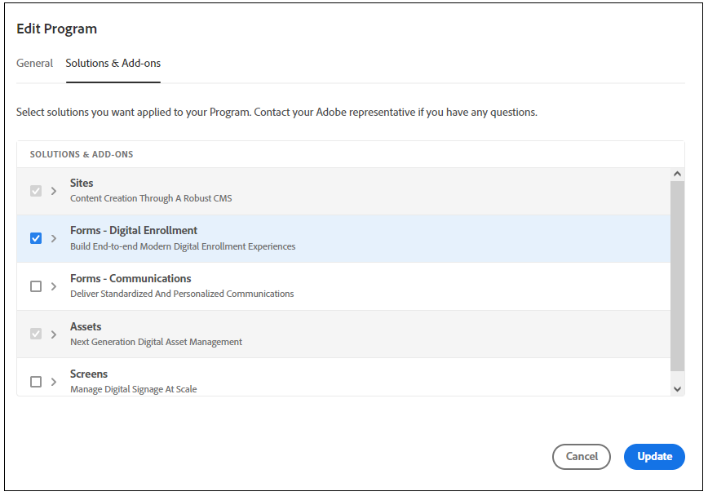Select the Sites solution row title
The width and height of the screenshot is (708, 496).
pyautogui.click(x=82, y=184)
